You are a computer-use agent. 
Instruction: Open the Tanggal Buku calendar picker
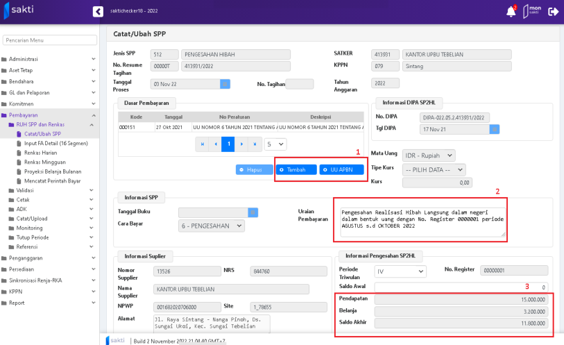(253, 212)
